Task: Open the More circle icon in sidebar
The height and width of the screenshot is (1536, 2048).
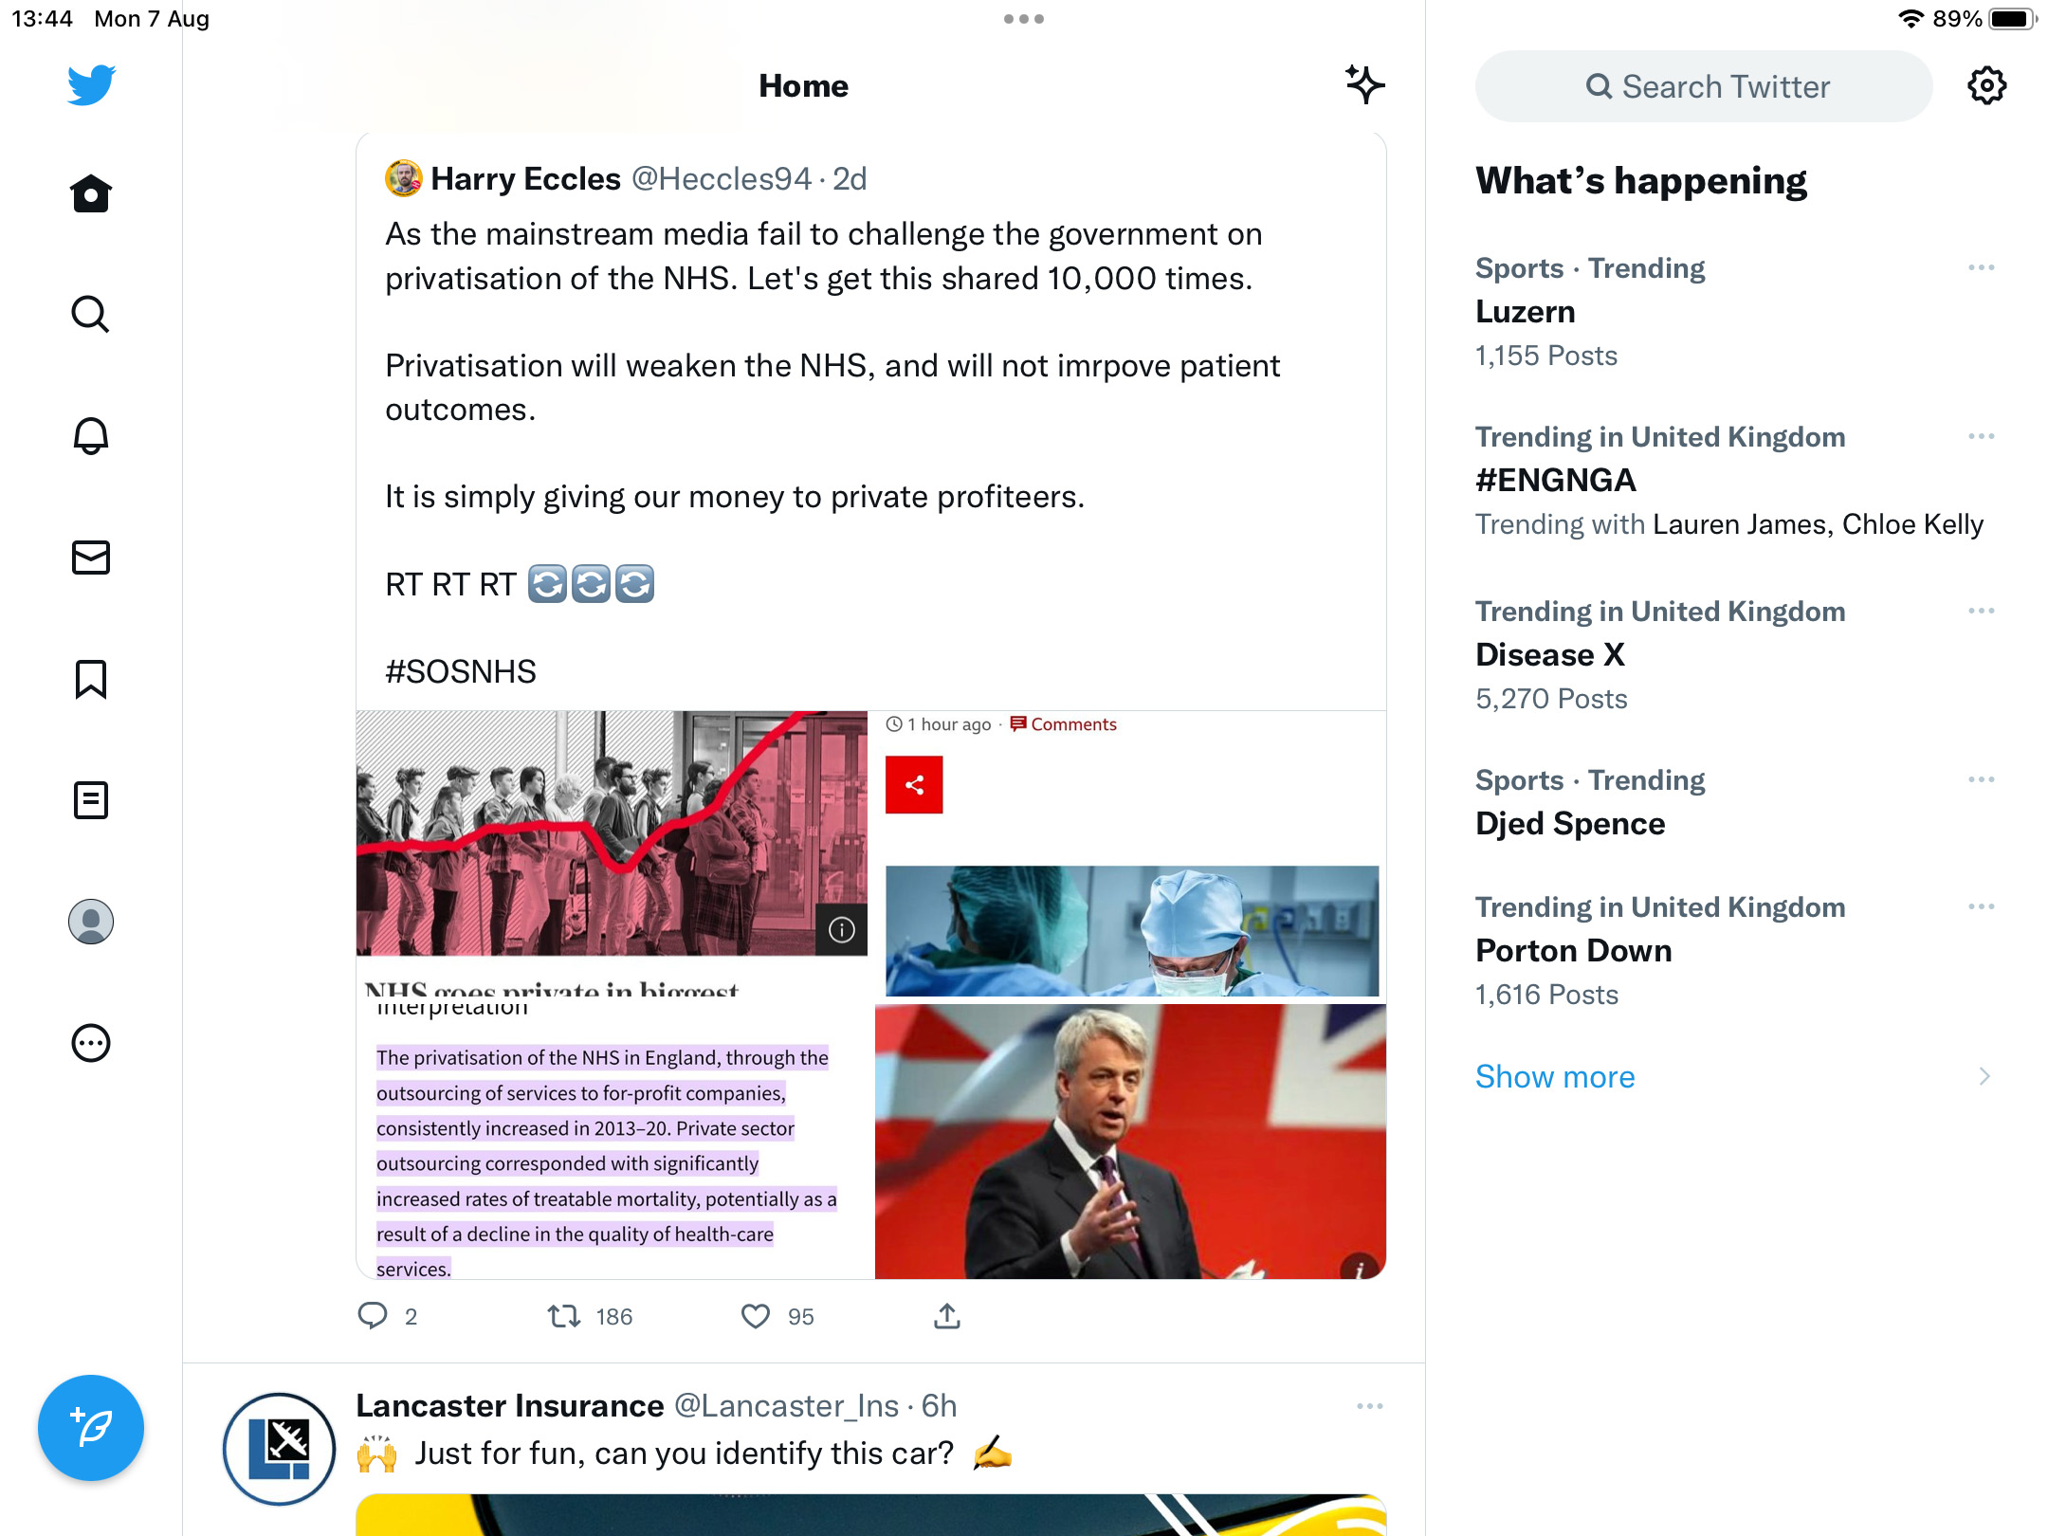Action: point(91,1043)
